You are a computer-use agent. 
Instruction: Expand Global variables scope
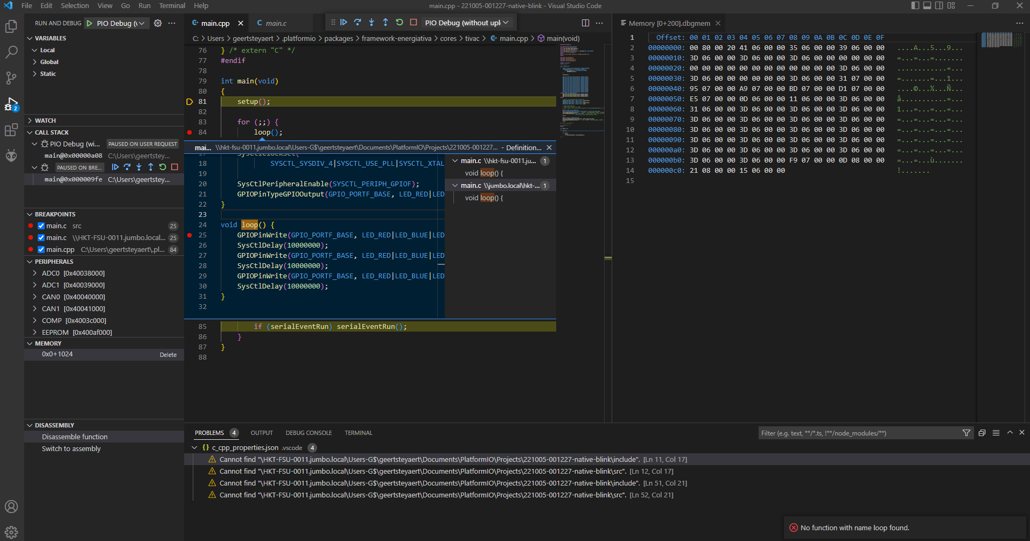(34, 62)
